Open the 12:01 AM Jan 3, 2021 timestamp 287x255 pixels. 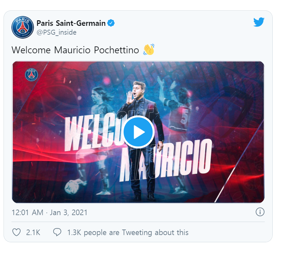(x=50, y=212)
